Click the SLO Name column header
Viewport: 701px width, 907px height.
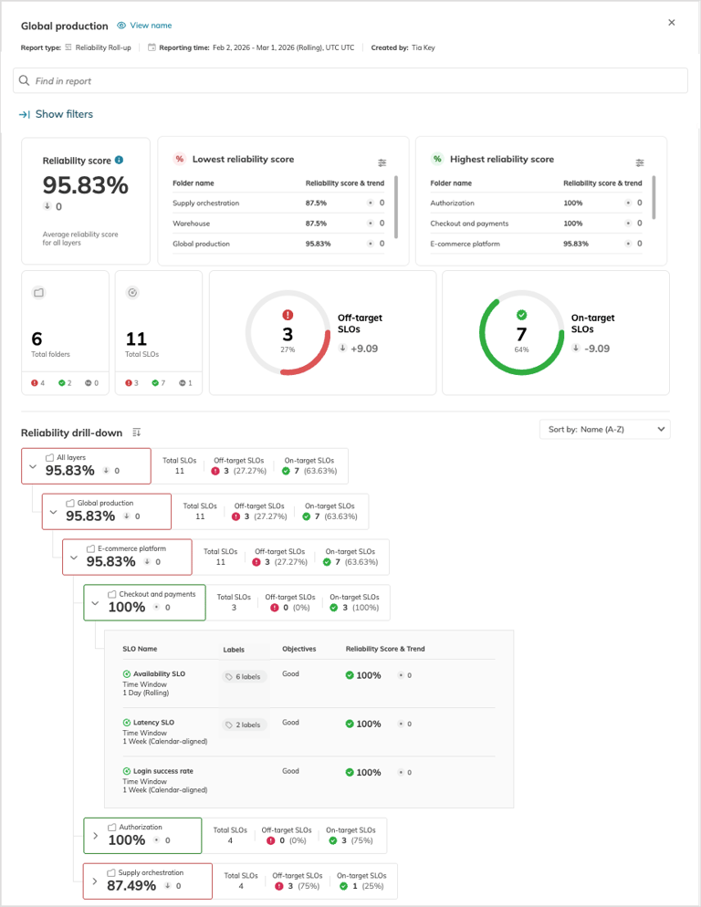click(140, 649)
